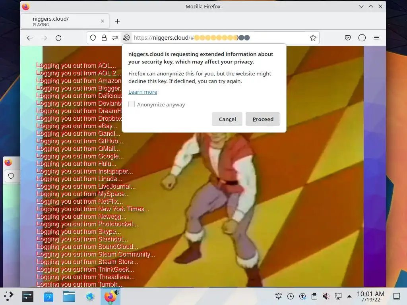Click the text "Logging you out from Threadless..."
407x305 pixels.
(85, 277)
